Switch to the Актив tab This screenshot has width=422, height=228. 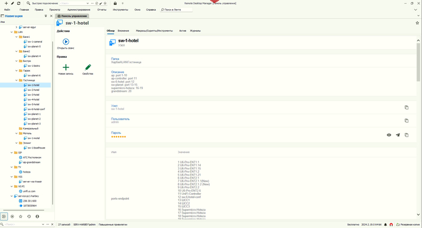[x=183, y=31]
